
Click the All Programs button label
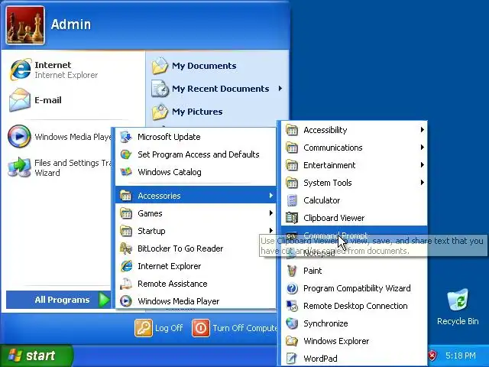pos(62,300)
